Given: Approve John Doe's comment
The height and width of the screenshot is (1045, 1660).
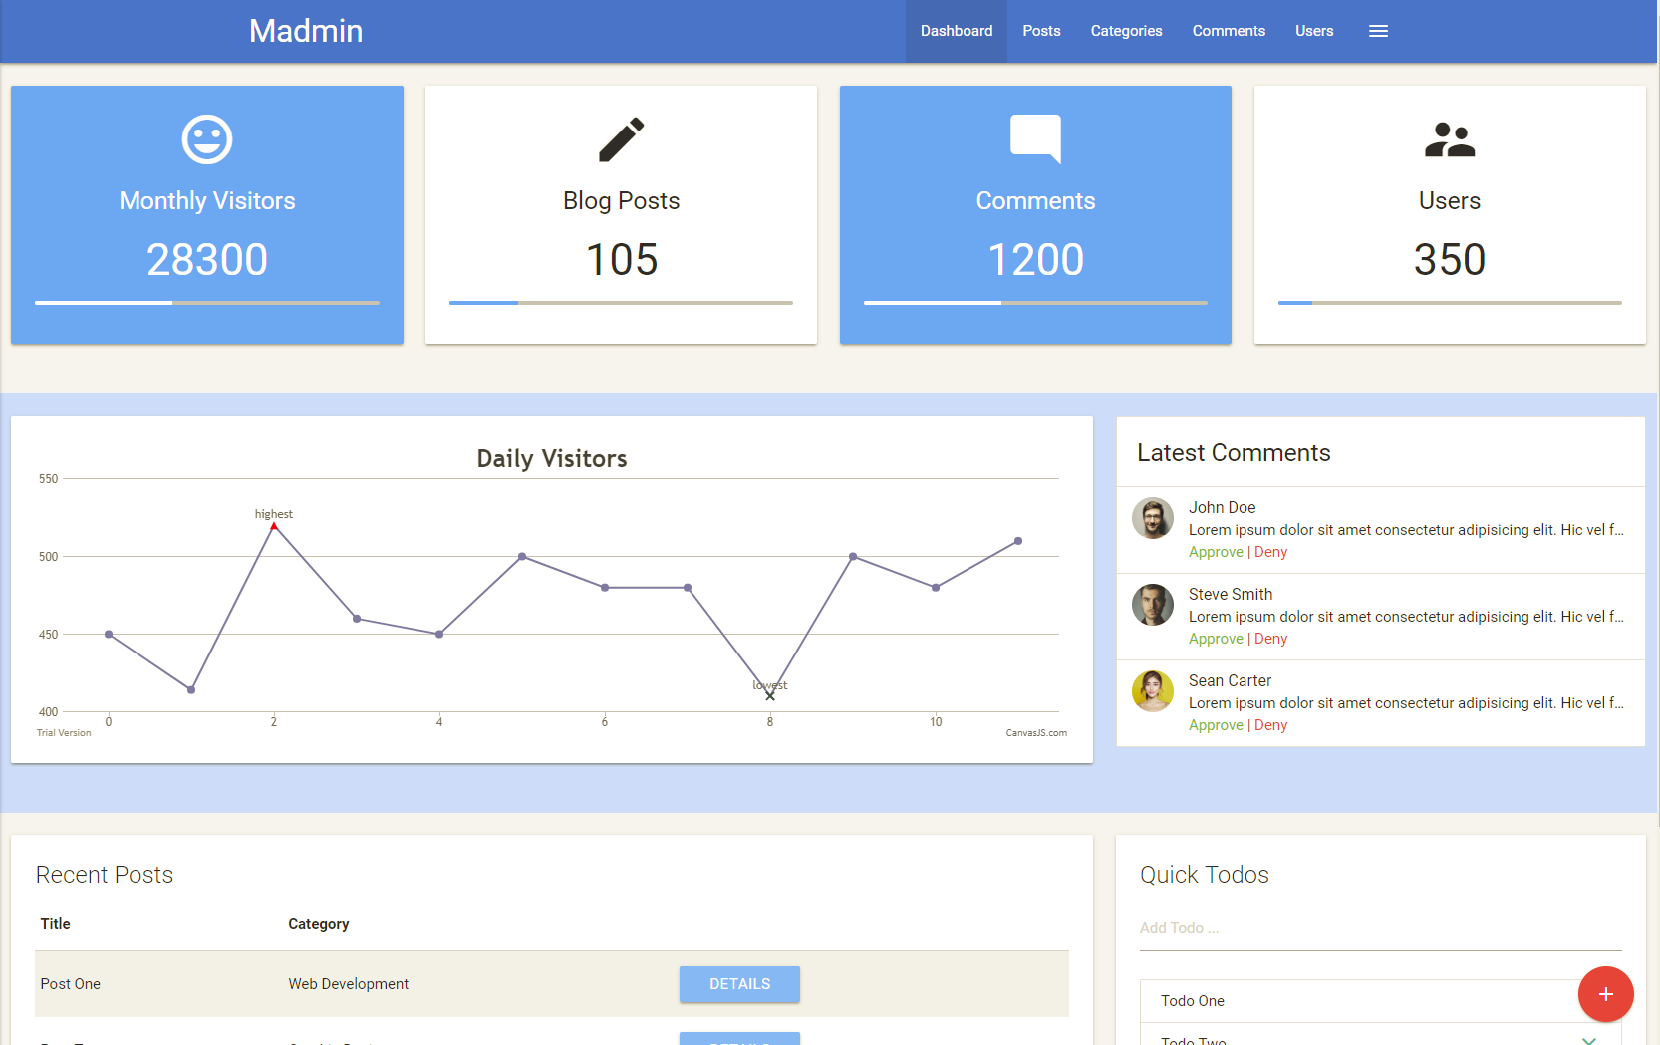Looking at the screenshot, I should pyautogui.click(x=1216, y=552).
